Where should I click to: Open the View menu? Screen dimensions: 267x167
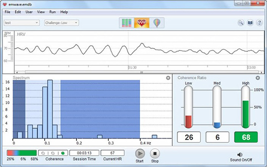coord(41,12)
